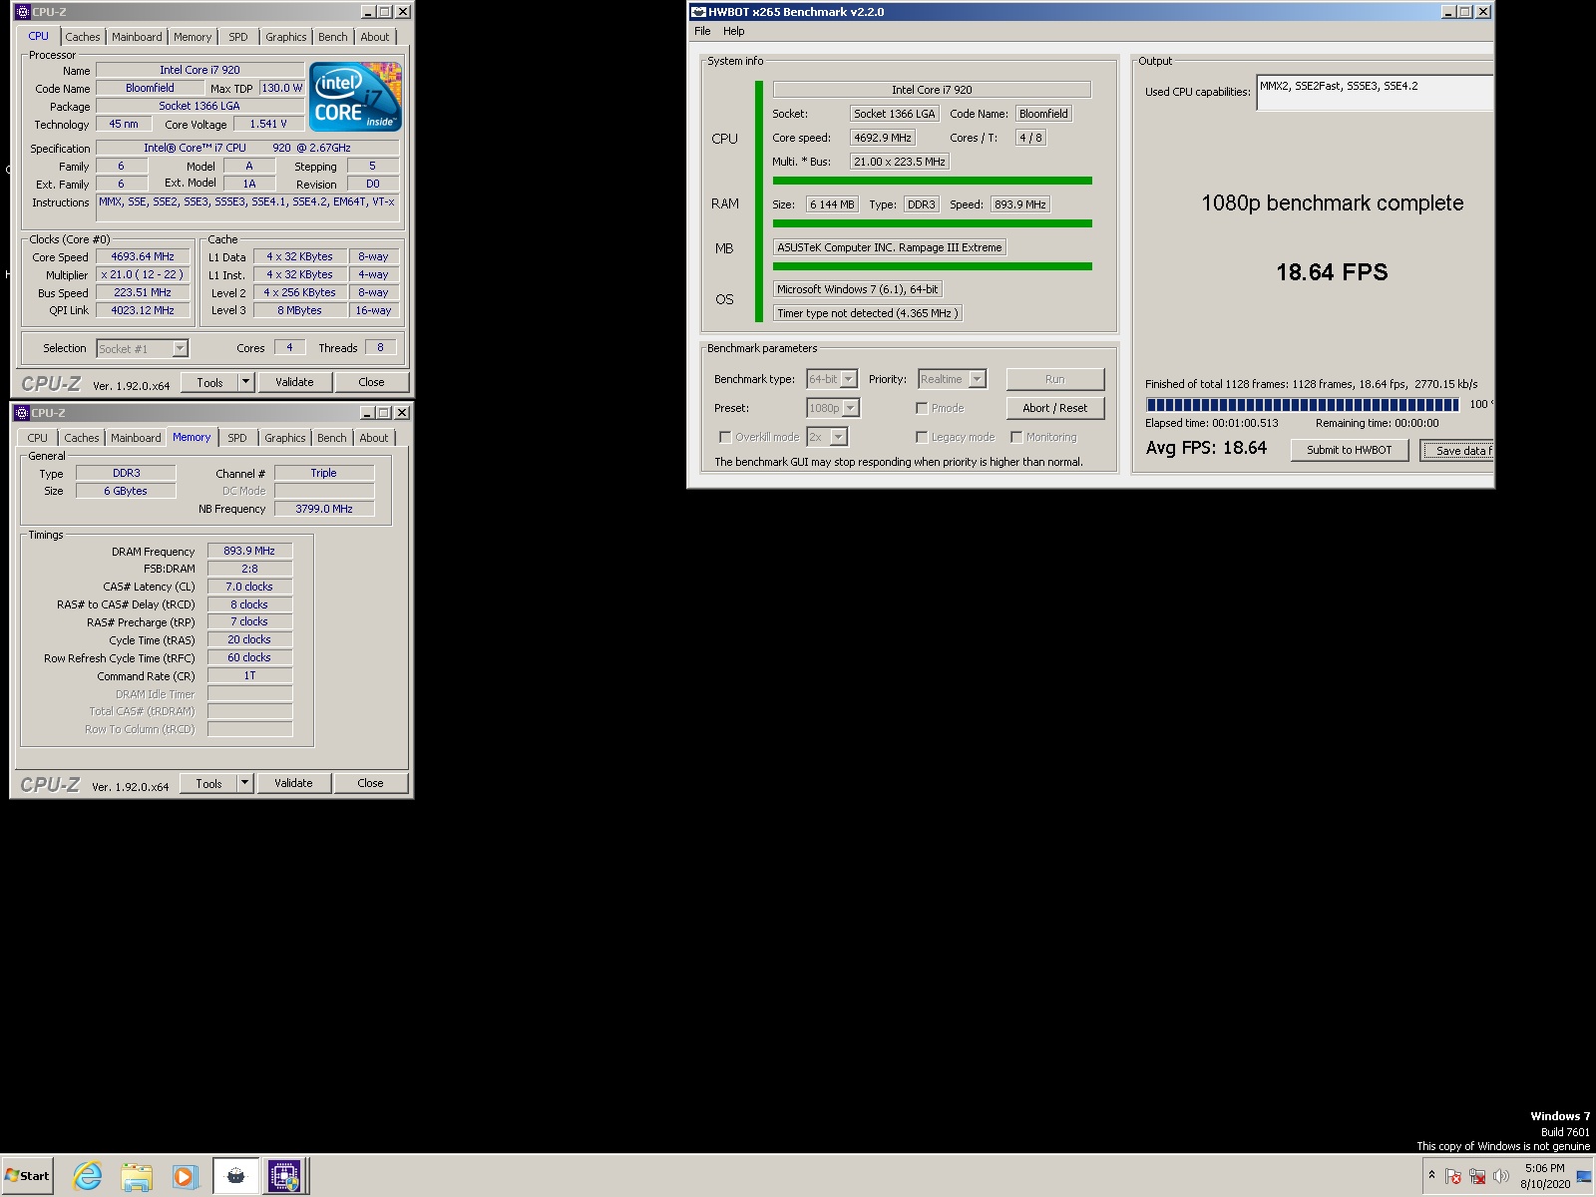Click the taskbar clock showing 5:06 PM
The image size is (1596, 1197).
(1544, 1176)
